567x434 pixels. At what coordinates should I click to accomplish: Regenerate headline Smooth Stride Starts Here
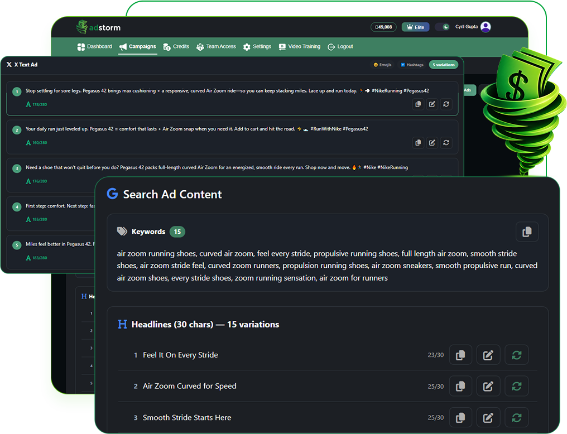coord(516,418)
